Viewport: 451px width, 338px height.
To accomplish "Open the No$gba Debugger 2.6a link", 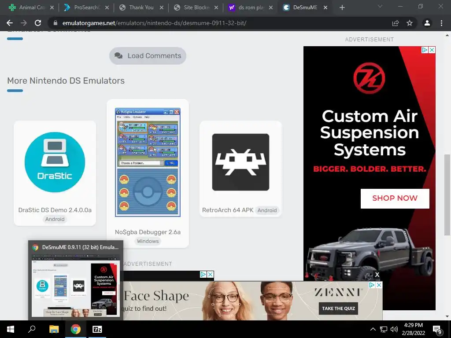I will coord(148,232).
